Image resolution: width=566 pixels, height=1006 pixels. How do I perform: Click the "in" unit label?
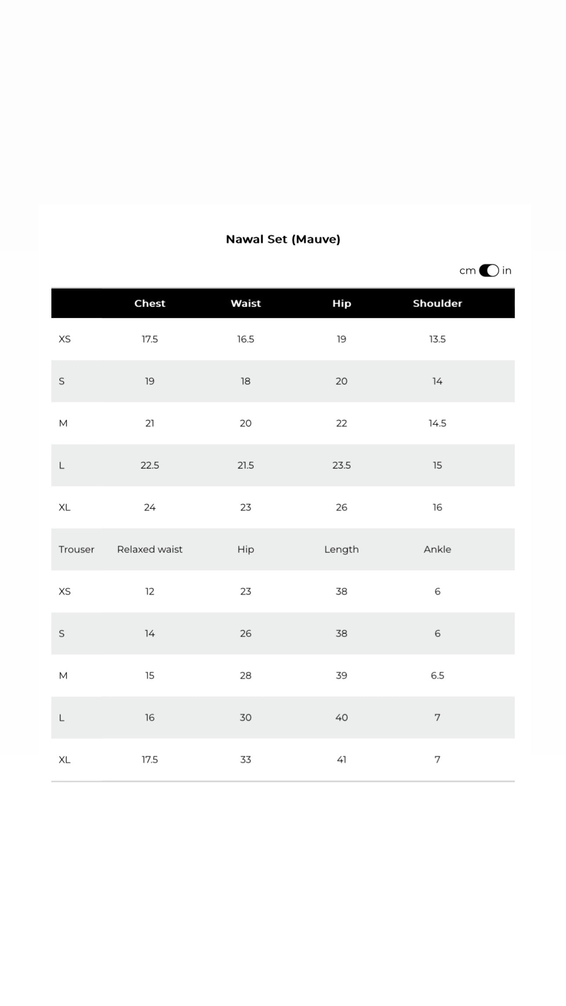(x=507, y=271)
